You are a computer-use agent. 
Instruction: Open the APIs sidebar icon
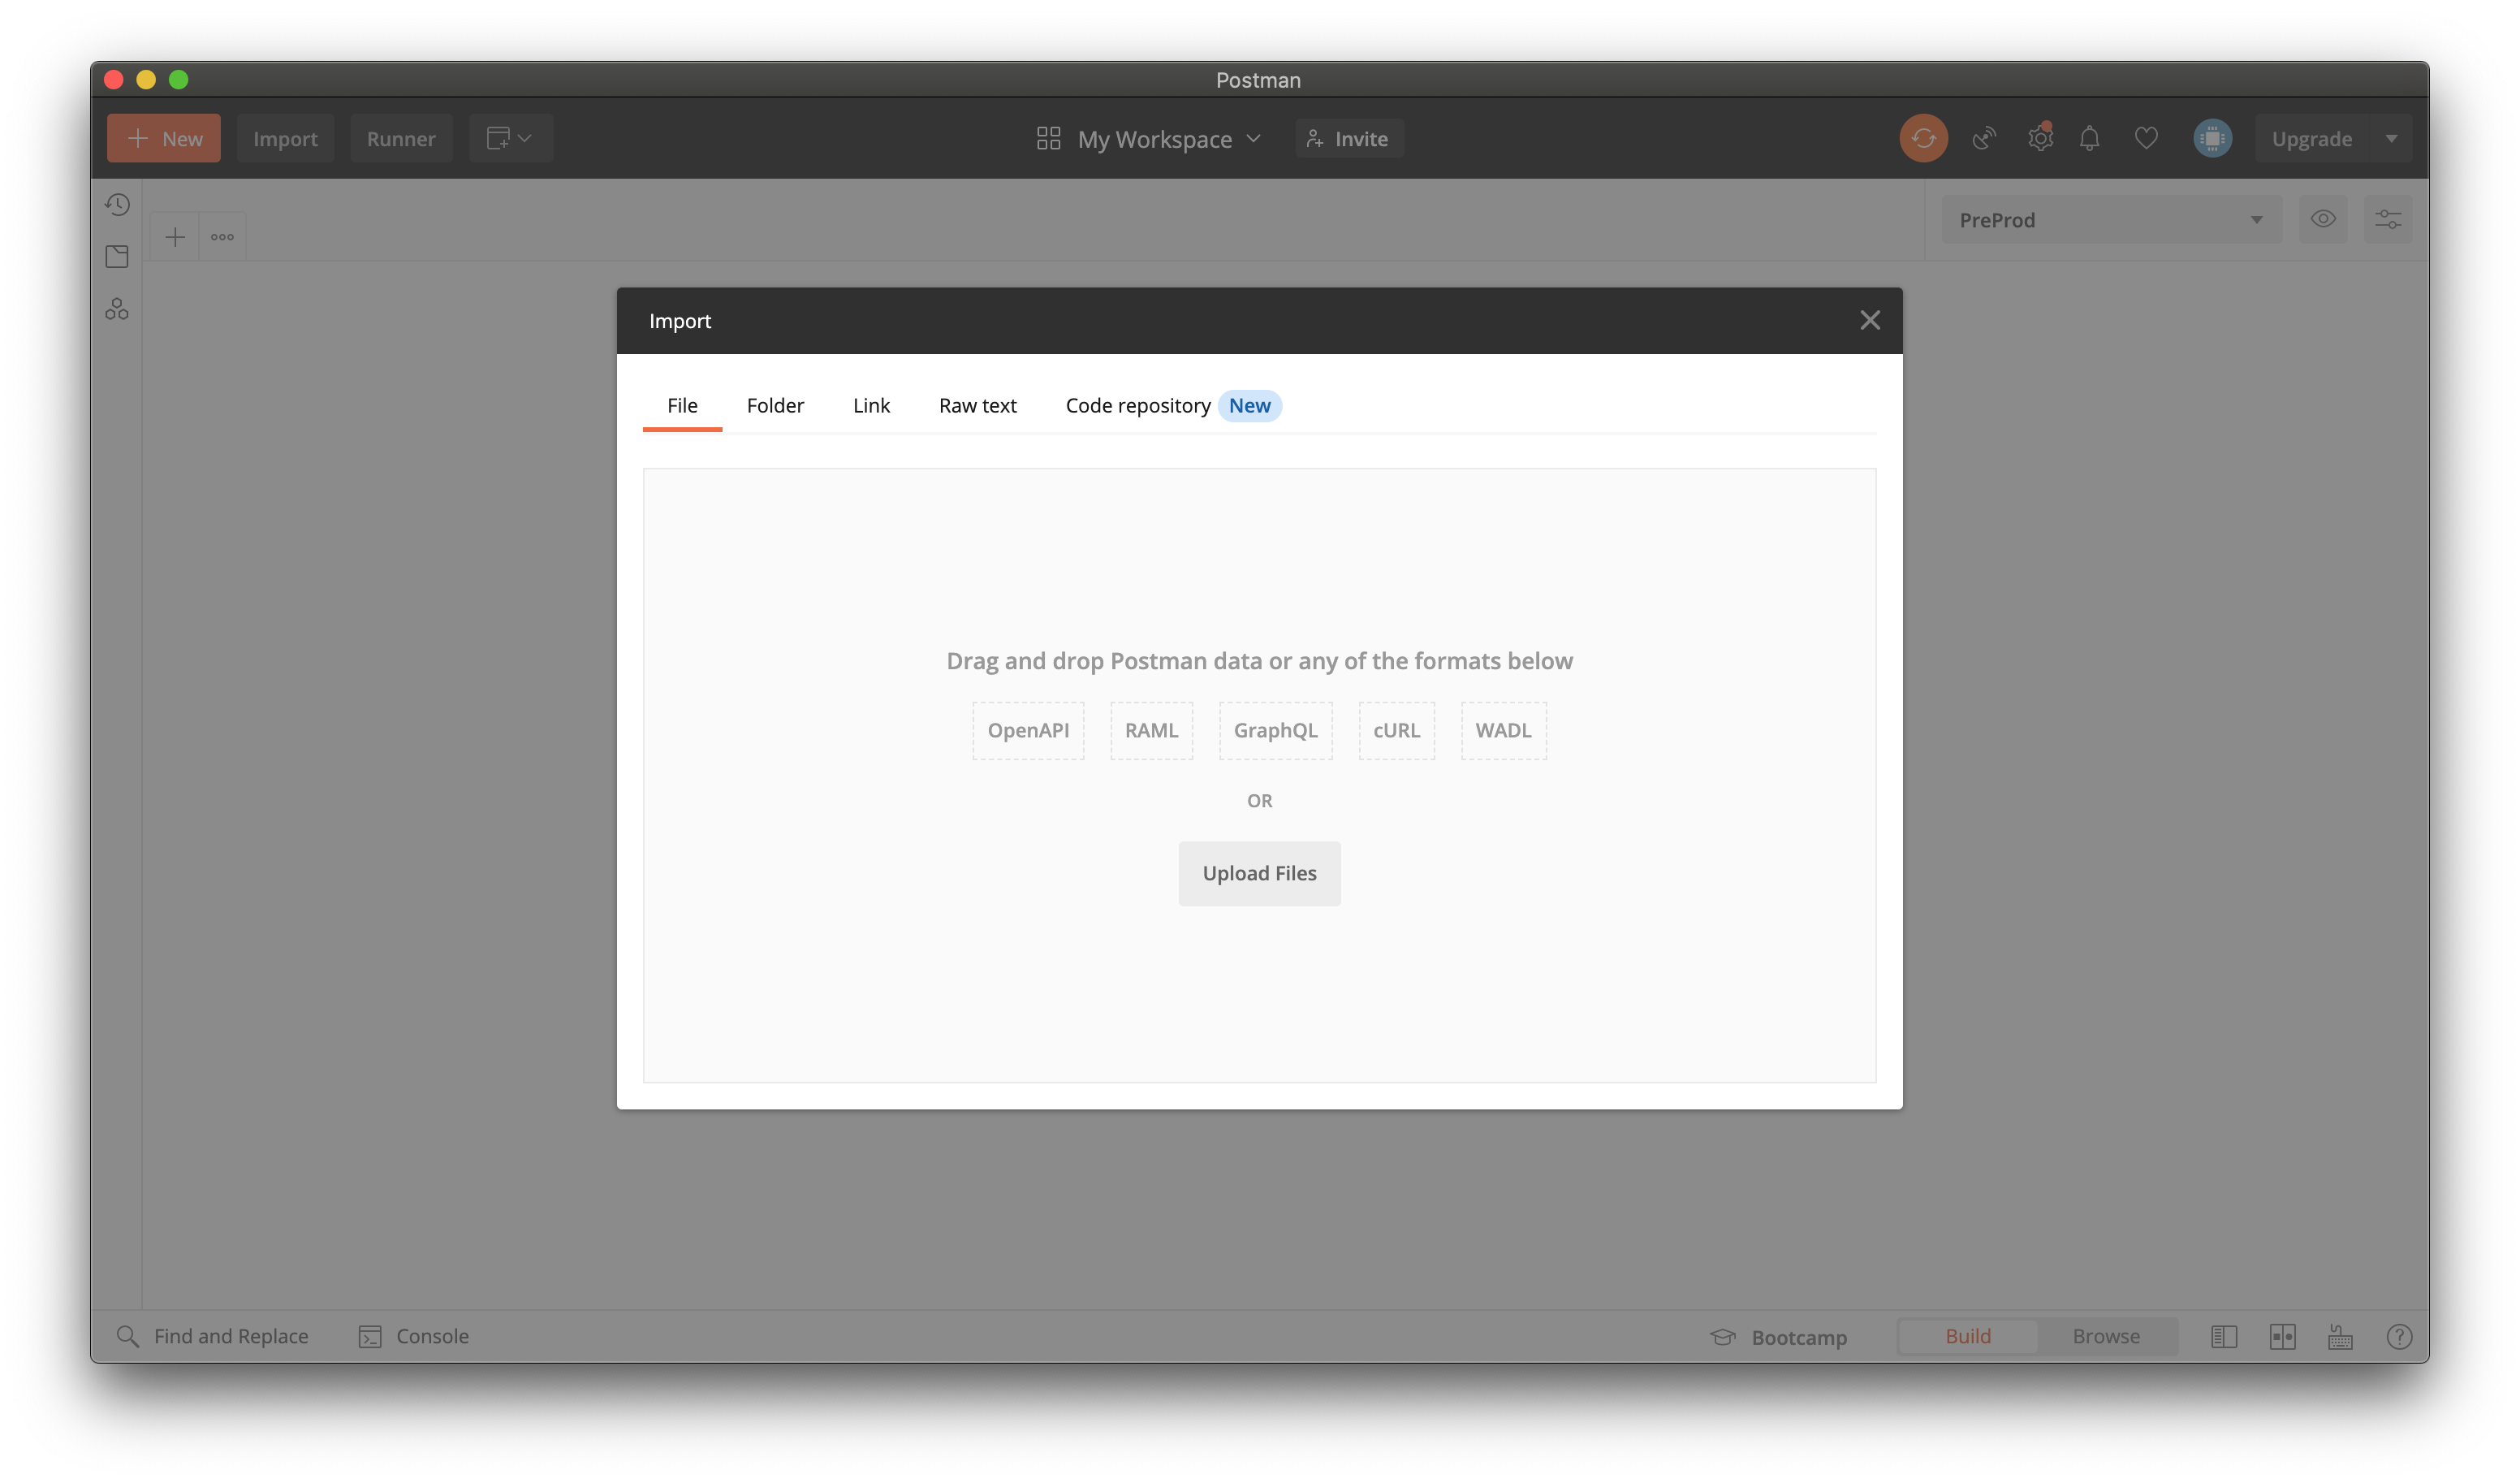coord(117,309)
